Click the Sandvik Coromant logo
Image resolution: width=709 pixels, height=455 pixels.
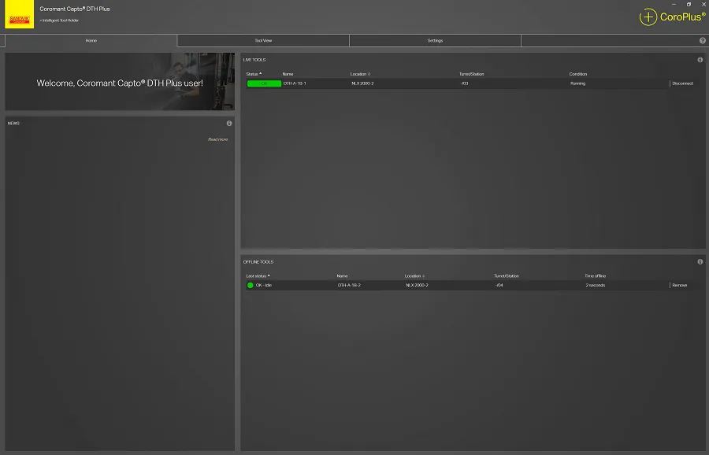pos(20,16)
